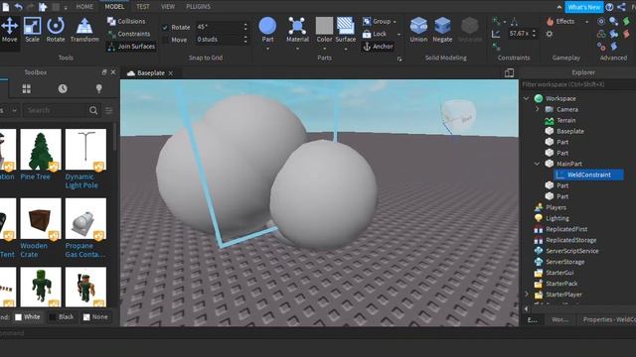Open the Material picker

297,29
